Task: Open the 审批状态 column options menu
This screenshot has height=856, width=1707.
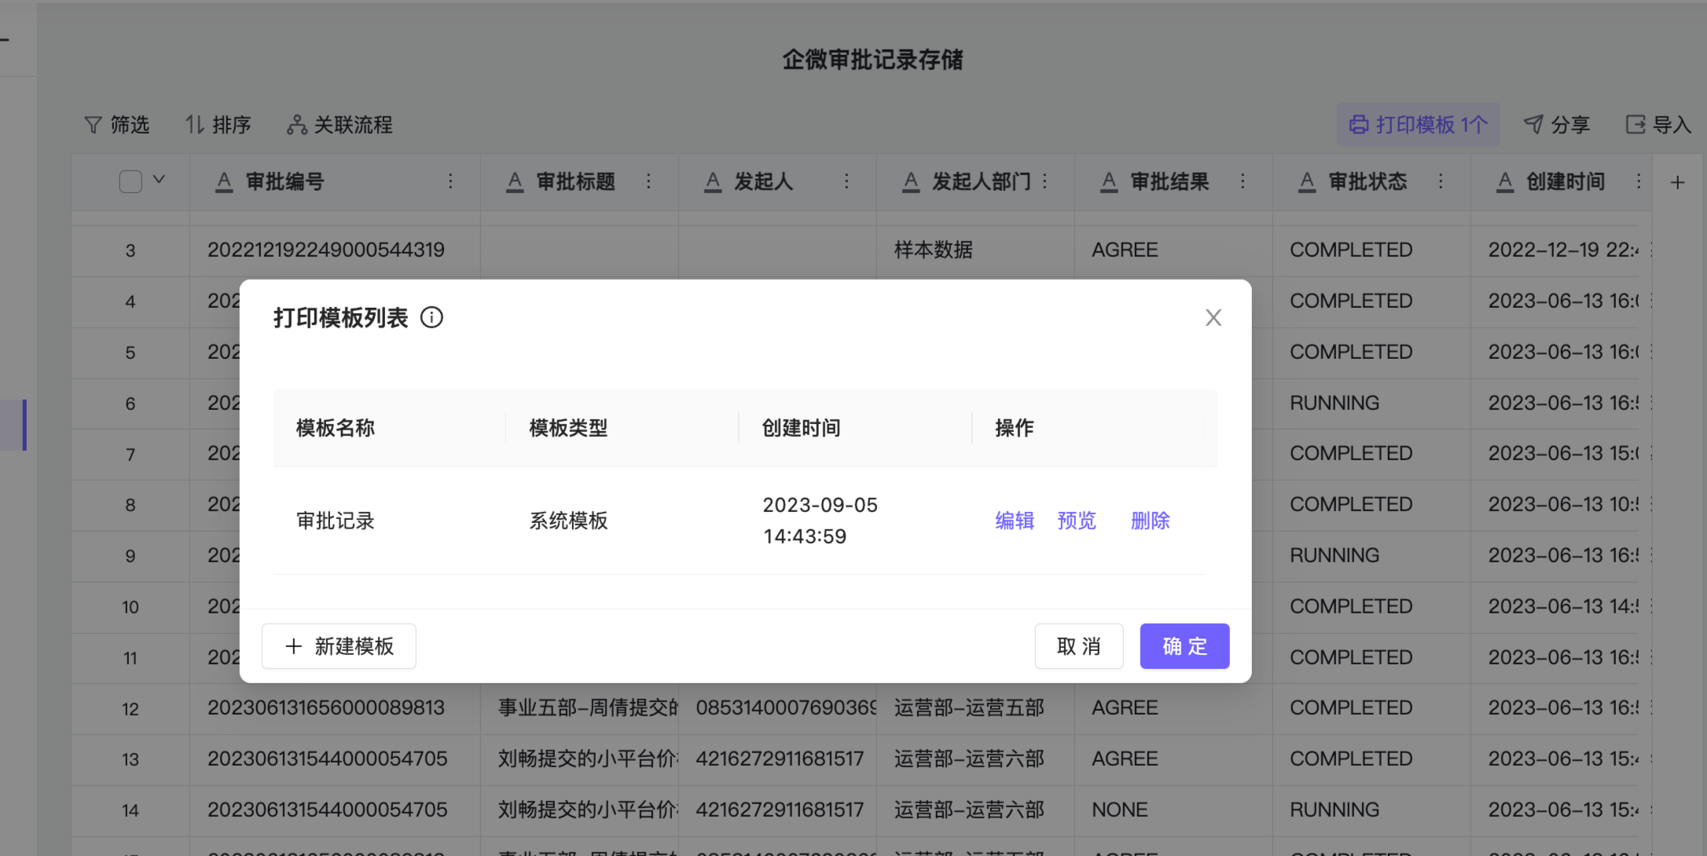Action: [x=1441, y=181]
